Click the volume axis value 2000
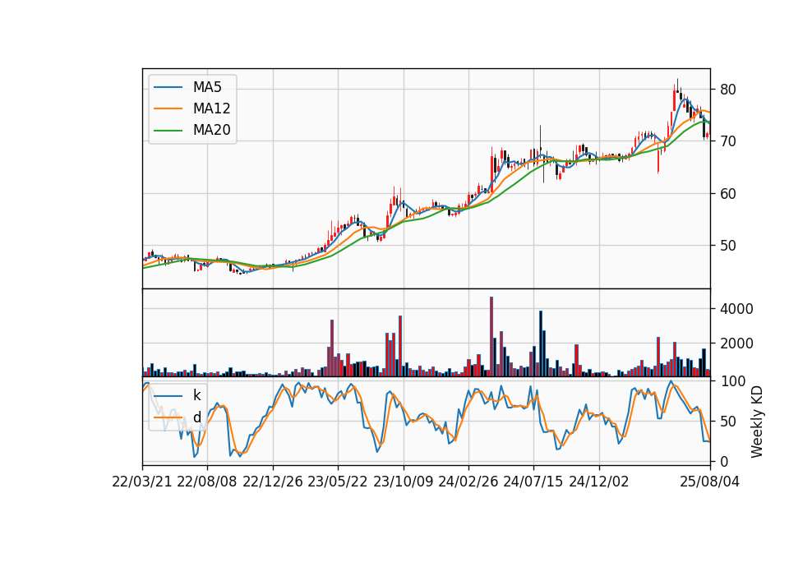 coord(736,343)
